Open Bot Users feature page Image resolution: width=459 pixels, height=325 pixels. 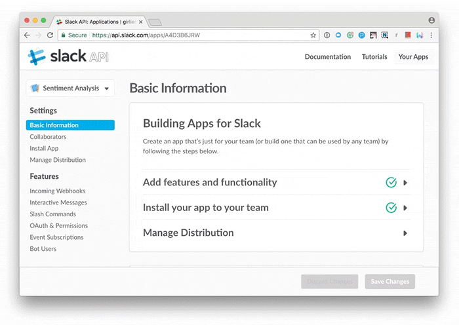click(x=43, y=249)
